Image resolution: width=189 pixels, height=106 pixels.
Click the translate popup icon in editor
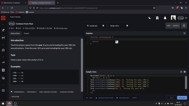[117, 42]
